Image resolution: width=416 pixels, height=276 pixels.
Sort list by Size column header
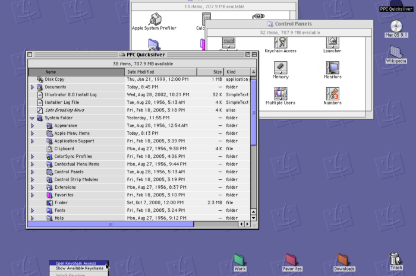point(210,72)
